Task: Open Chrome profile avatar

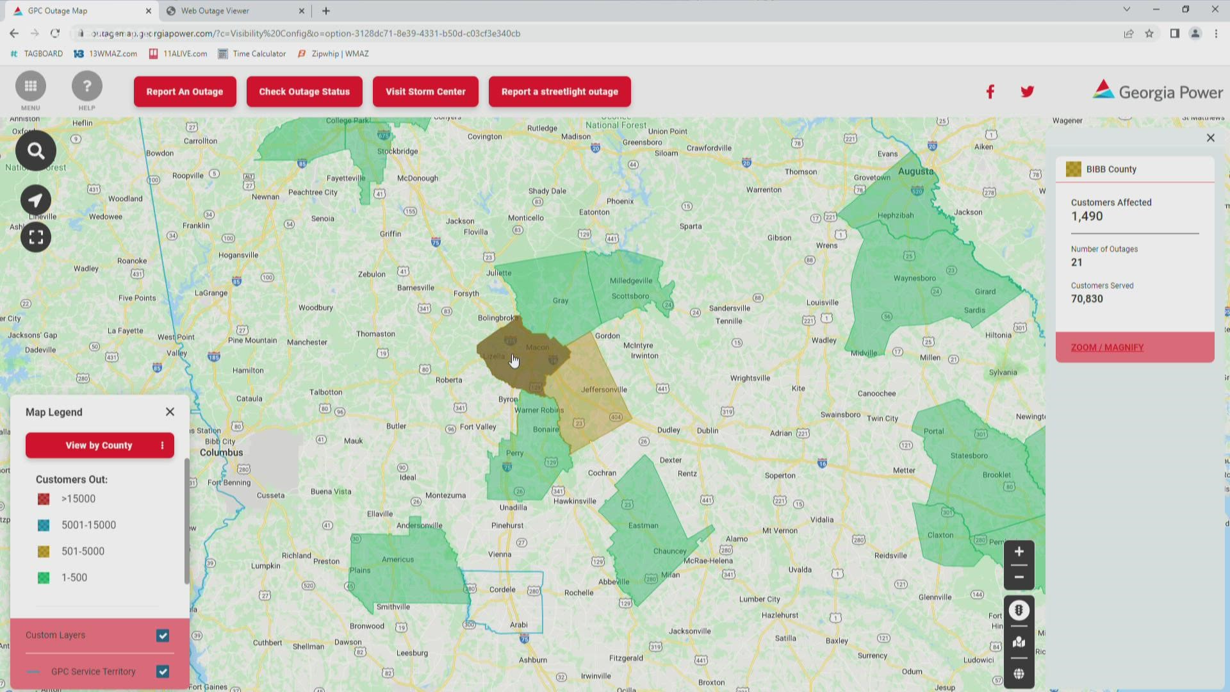Action: pyautogui.click(x=1195, y=33)
